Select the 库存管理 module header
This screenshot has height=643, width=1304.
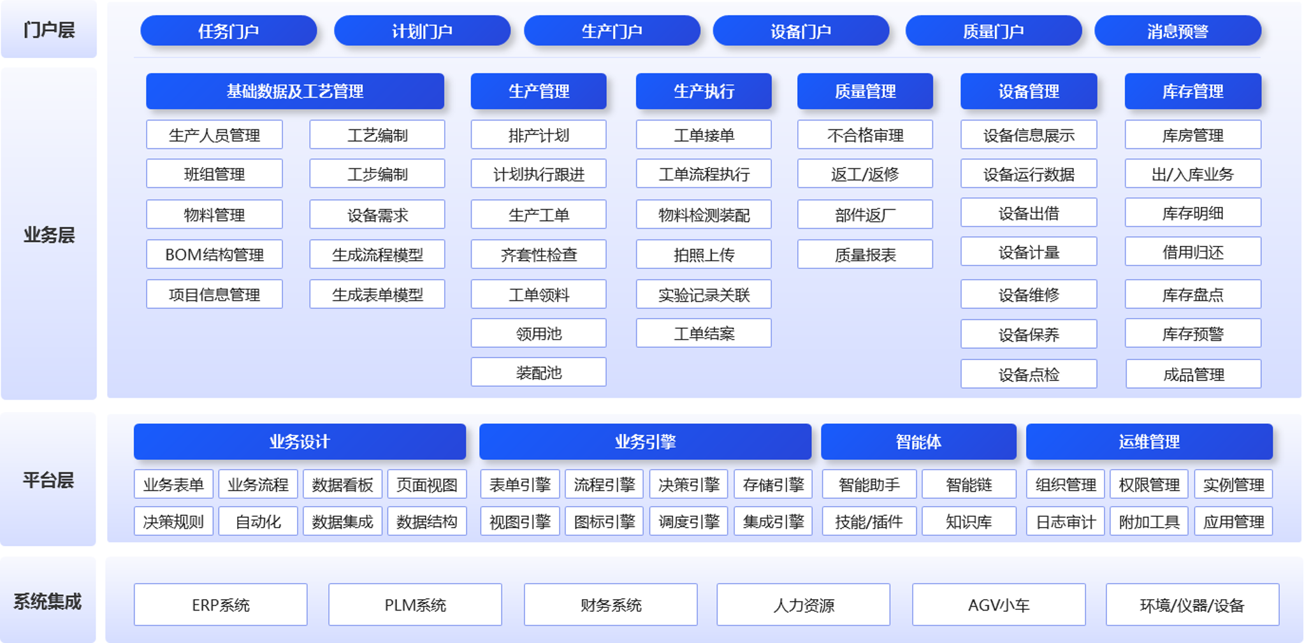(x=1192, y=91)
